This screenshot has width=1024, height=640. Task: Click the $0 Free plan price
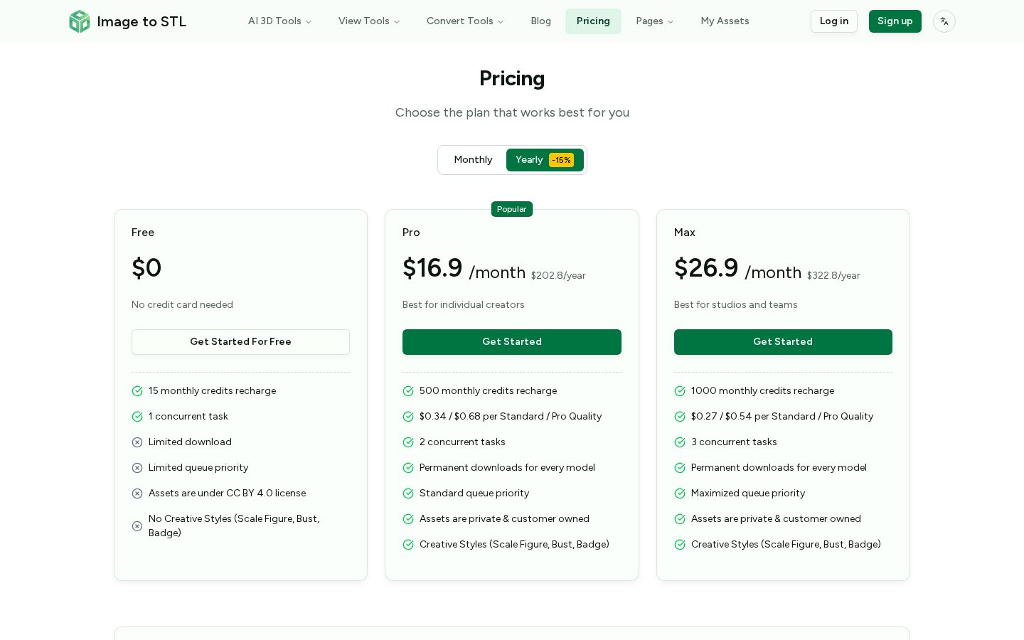pyautogui.click(x=146, y=268)
